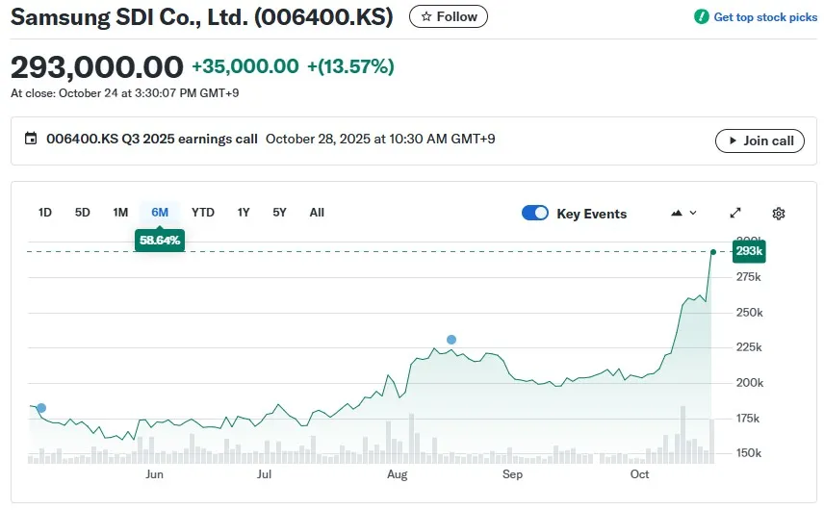Screen dimensions: 824x510
Task: Follow Samsung SDI stock
Action: pyautogui.click(x=449, y=16)
